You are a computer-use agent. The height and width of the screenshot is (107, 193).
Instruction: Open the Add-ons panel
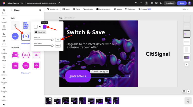click(x=4, y=98)
